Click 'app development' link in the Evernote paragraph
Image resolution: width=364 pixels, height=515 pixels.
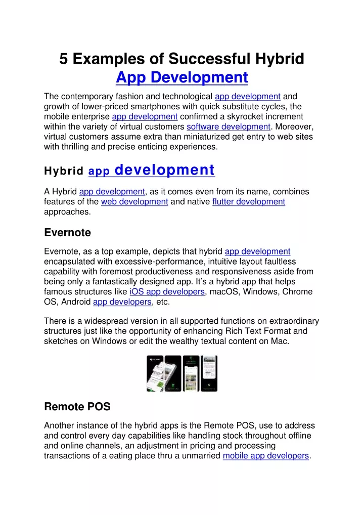point(258,251)
